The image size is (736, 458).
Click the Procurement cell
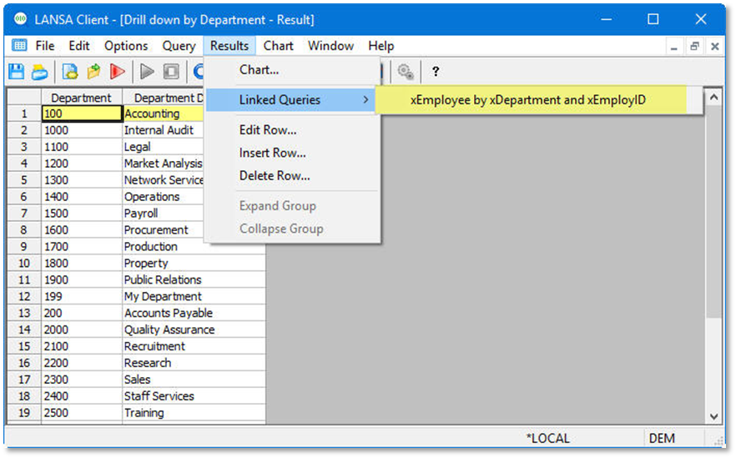(x=164, y=230)
